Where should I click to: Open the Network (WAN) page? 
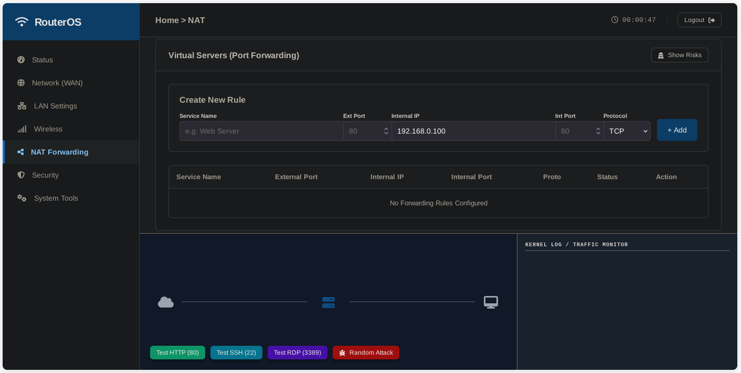click(x=71, y=83)
